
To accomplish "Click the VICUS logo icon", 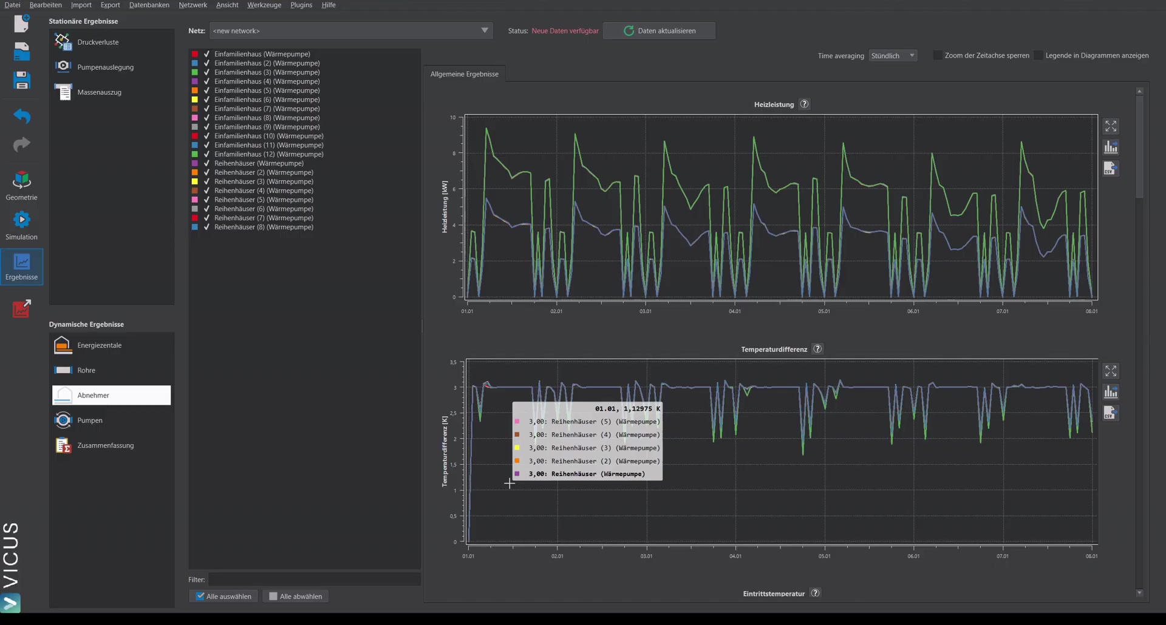I will [x=10, y=603].
